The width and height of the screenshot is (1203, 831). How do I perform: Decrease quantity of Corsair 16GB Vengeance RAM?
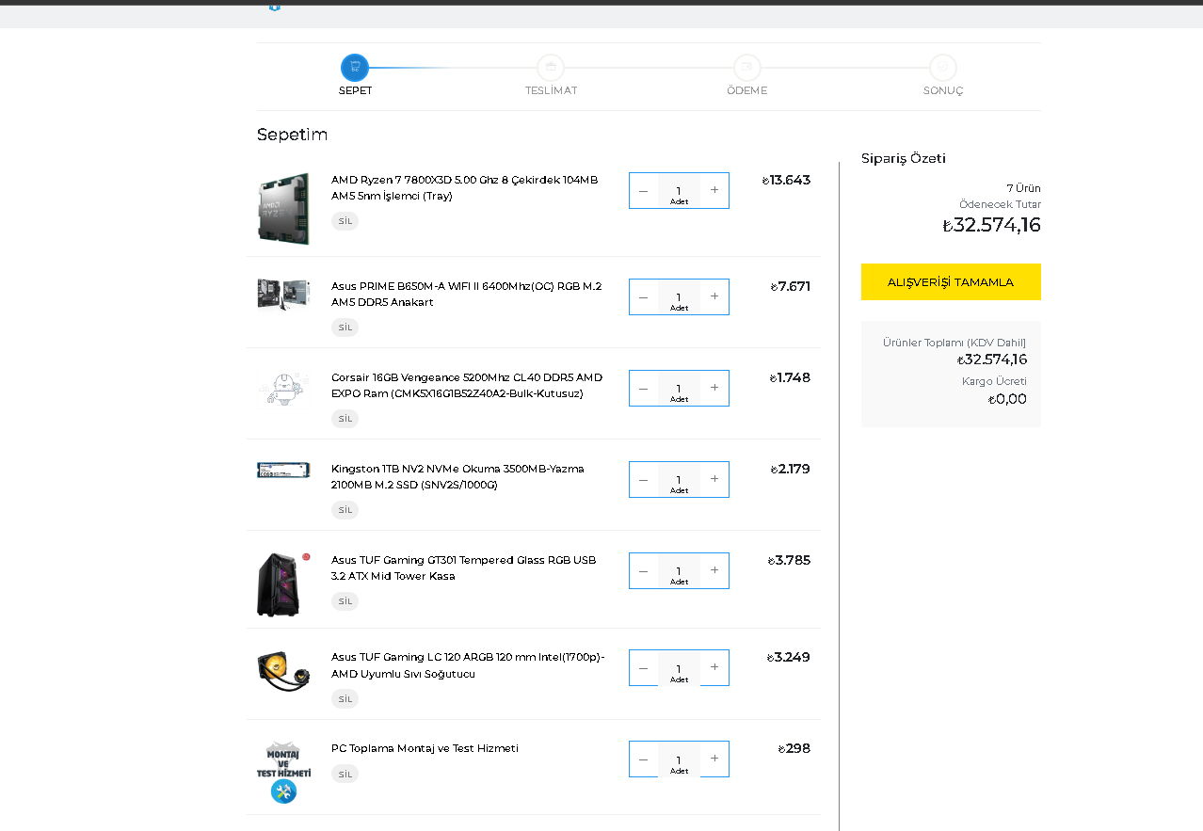[643, 388]
